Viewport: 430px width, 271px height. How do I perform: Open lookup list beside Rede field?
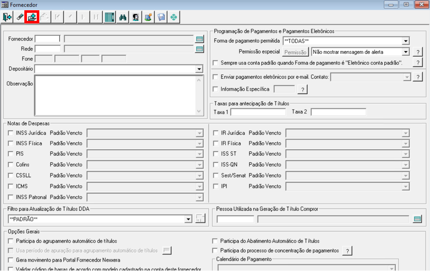tap(200, 49)
